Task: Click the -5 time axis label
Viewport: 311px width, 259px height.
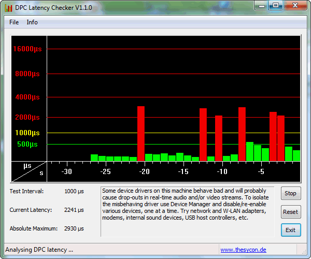Action: pos(261,171)
